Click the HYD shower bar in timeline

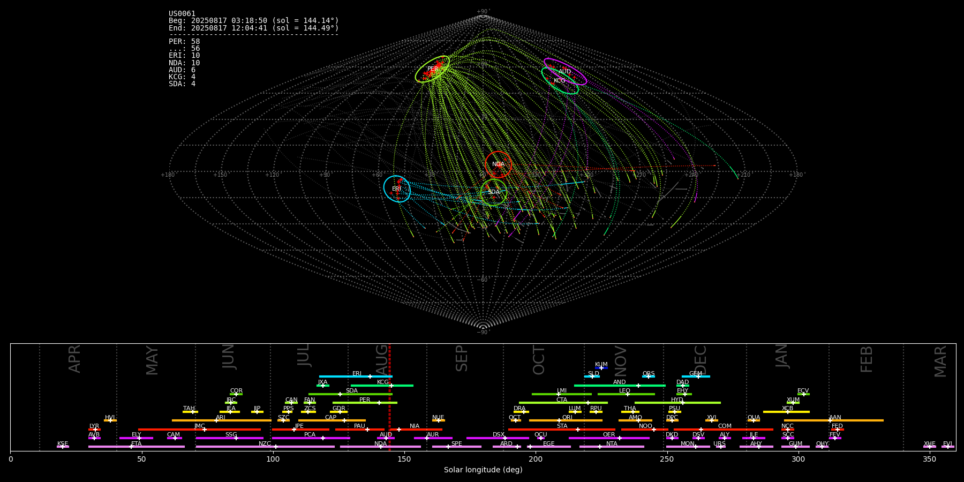[677, 403]
